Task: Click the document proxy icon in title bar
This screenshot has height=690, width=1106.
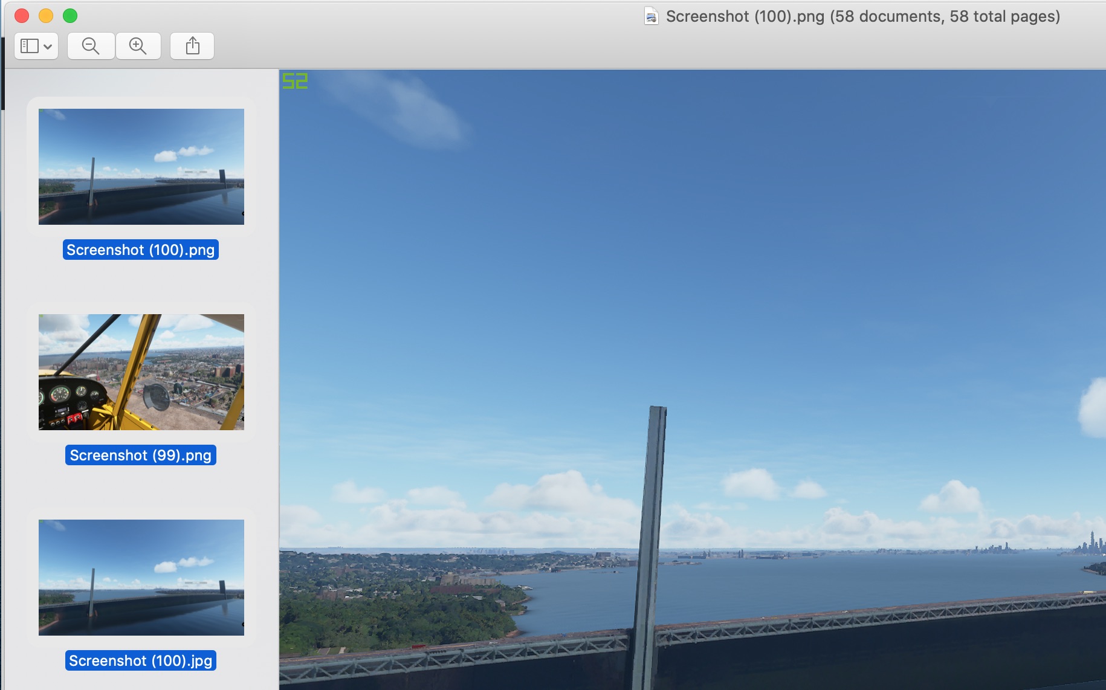Action: click(x=650, y=16)
